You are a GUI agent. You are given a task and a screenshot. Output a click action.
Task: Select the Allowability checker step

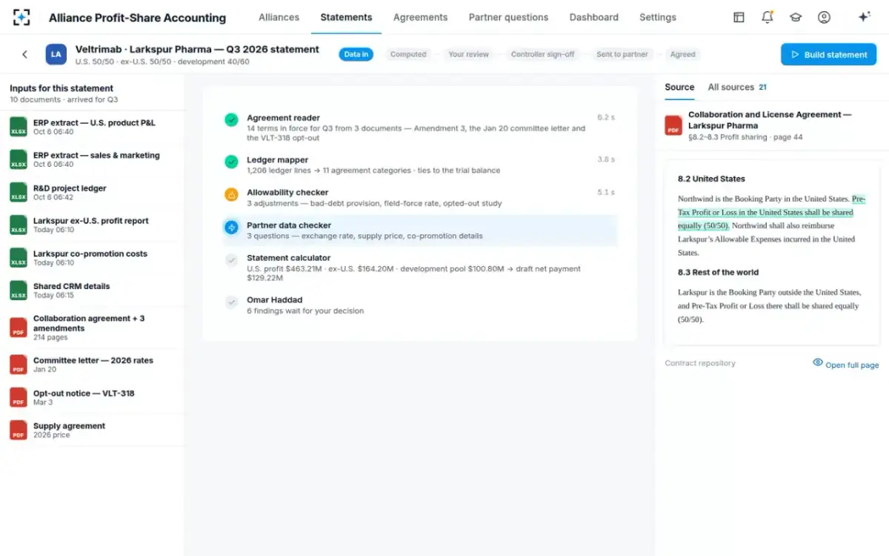click(x=419, y=197)
